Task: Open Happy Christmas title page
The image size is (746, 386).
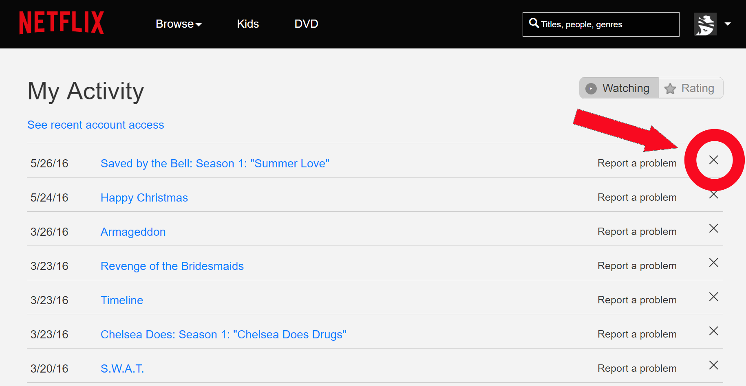Action: coord(144,197)
